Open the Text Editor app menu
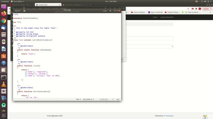The width and height of the screenshot is (213, 119). [x=18, y=1]
